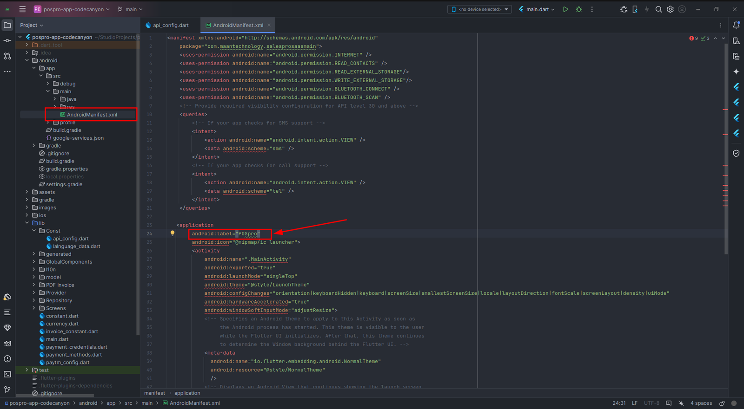Open the Search Everywhere magnifier icon

point(658,9)
